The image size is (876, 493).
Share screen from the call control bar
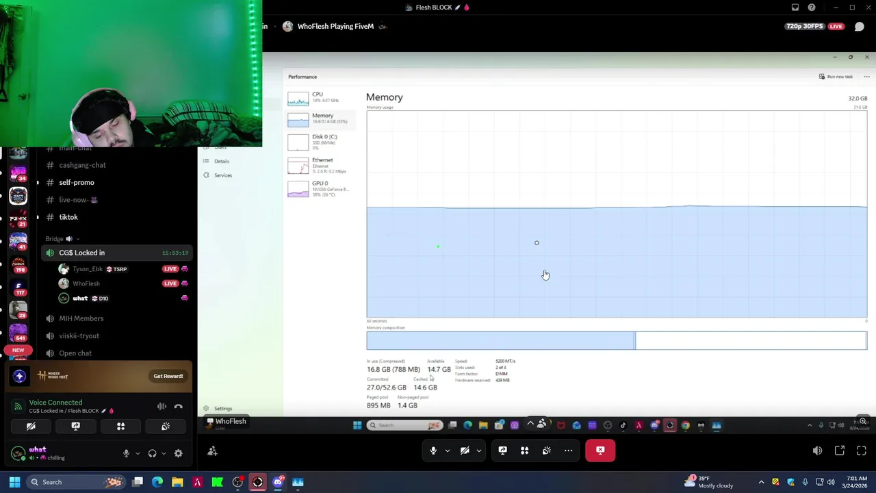click(503, 451)
